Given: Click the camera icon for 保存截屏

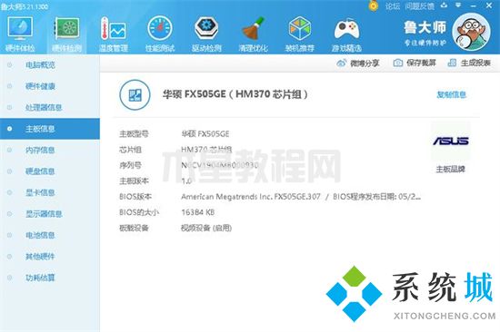Looking at the screenshot, I should (x=398, y=63).
